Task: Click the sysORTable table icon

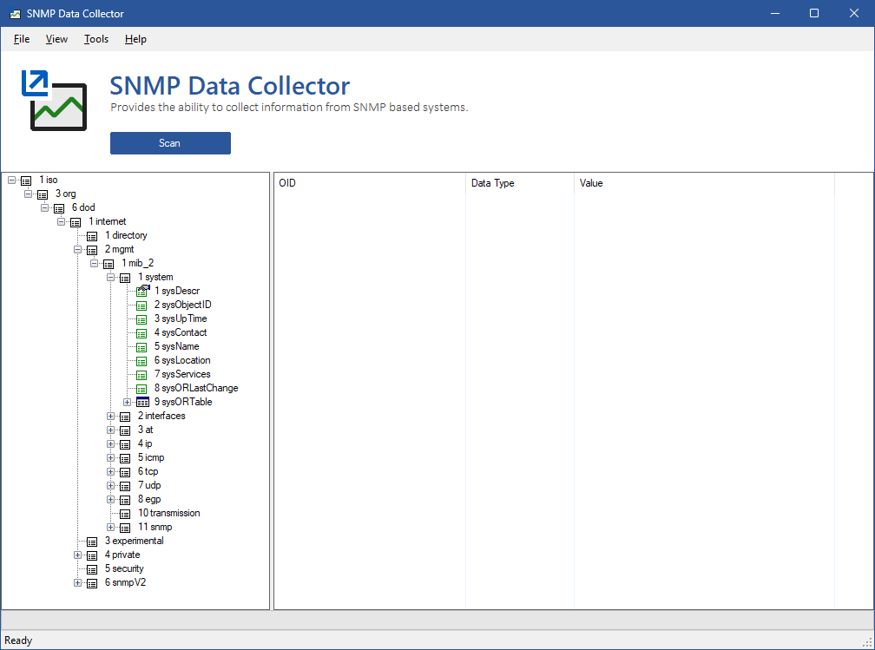Action: coord(142,403)
